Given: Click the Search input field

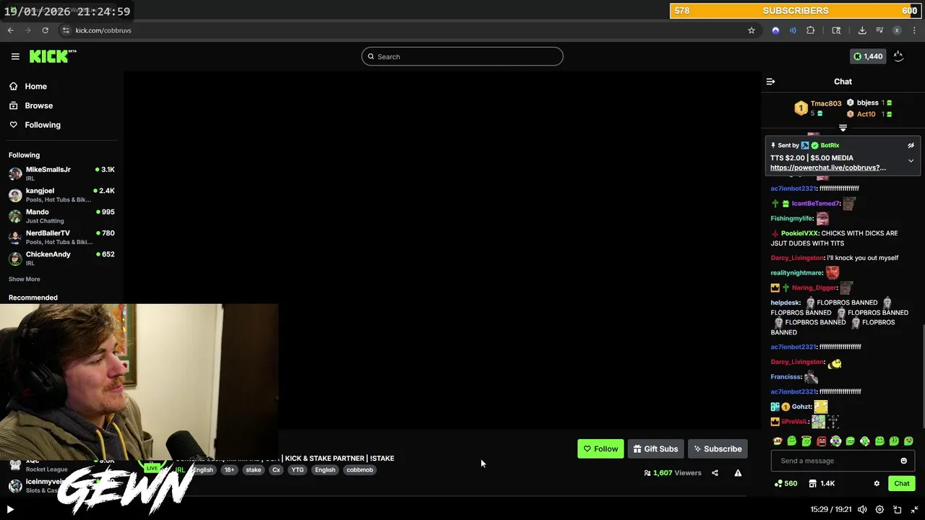Looking at the screenshot, I should pos(462,56).
